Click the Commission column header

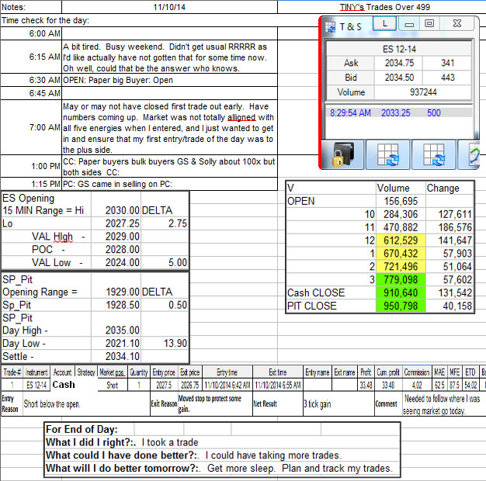pyautogui.click(x=417, y=372)
